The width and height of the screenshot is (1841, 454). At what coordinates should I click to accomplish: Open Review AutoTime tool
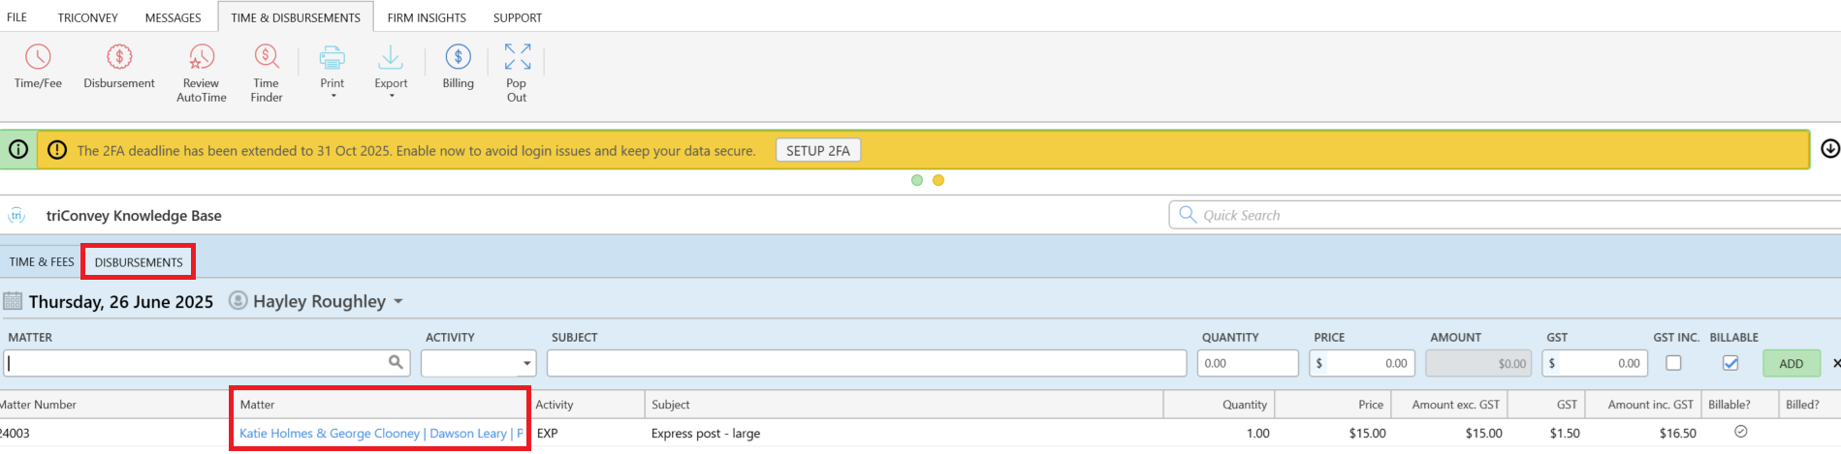coord(202,57)
